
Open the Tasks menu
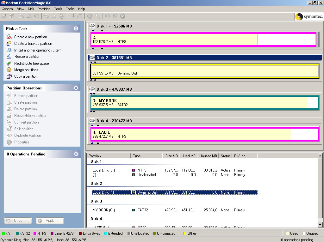[x=70, y=9]
